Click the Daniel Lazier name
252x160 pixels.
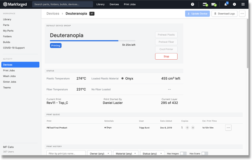pyautogui.click(x=113, y=103)
